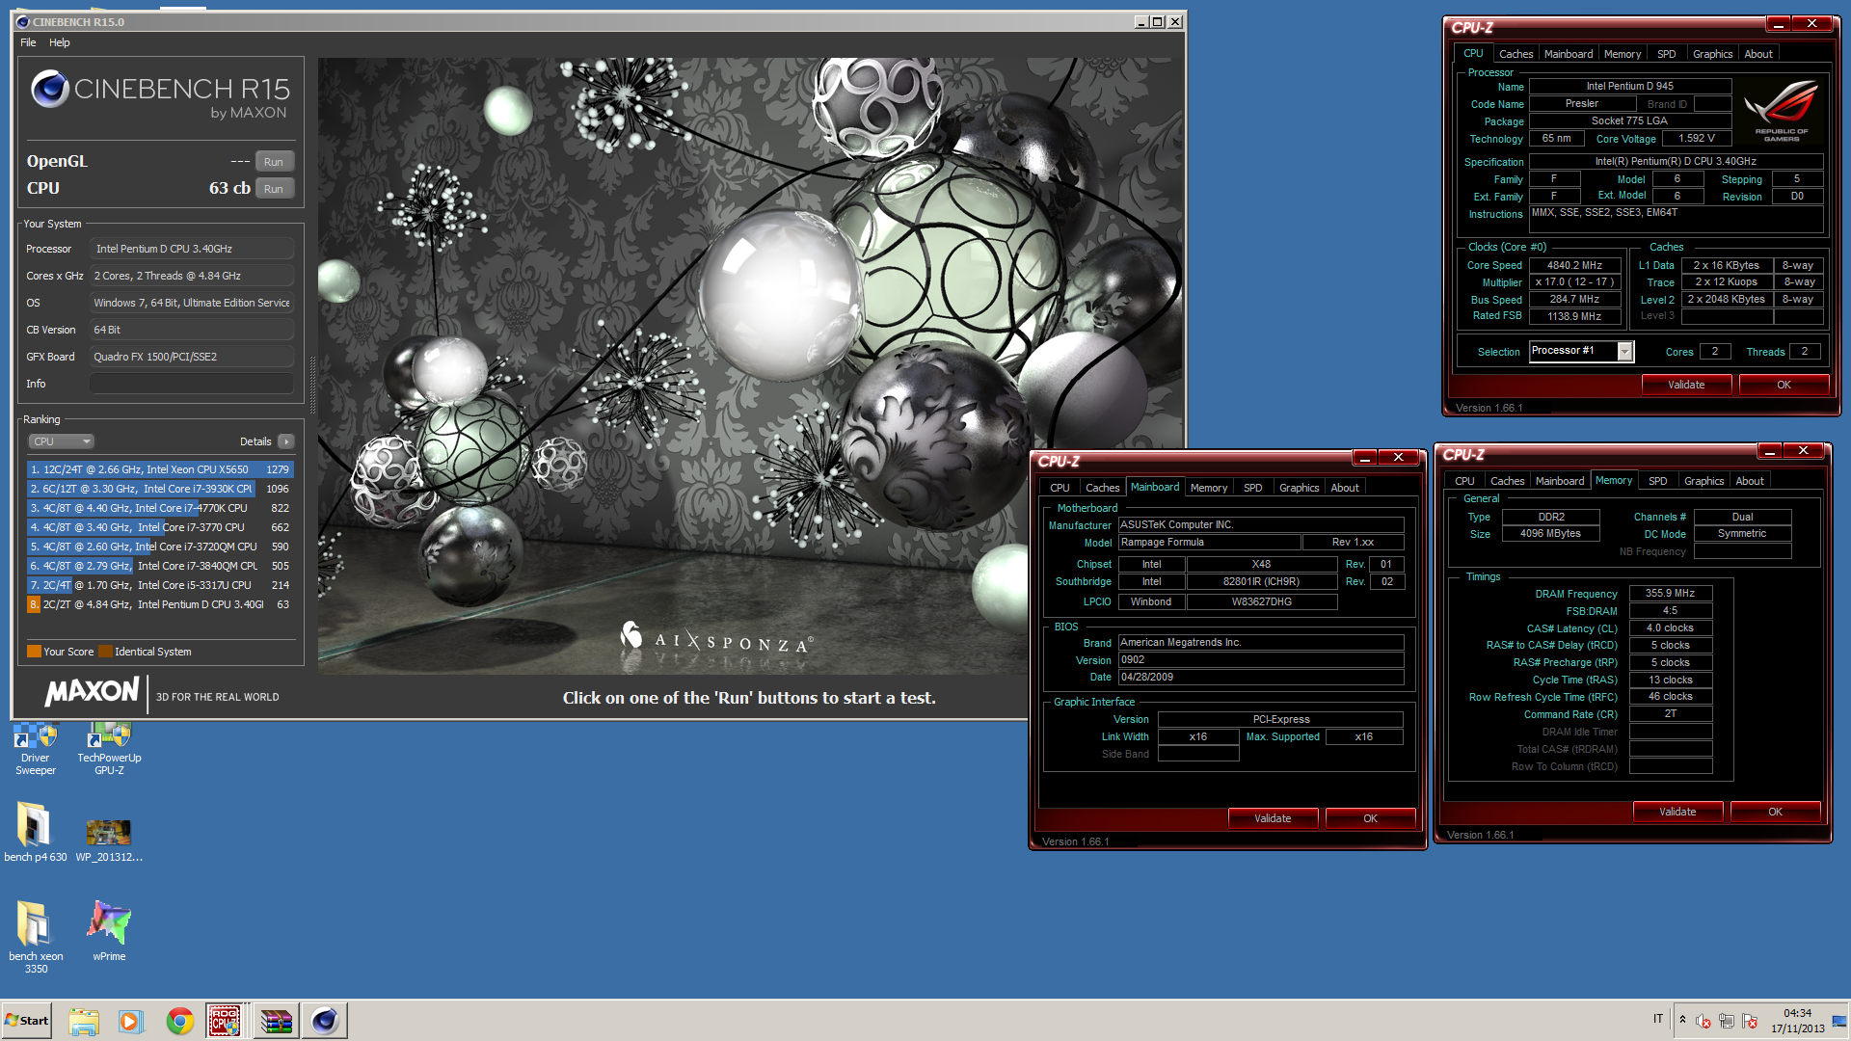Open the Help menu in Cinebench
This screenshot has width=1851, height=1041.
tap(60, 42)
